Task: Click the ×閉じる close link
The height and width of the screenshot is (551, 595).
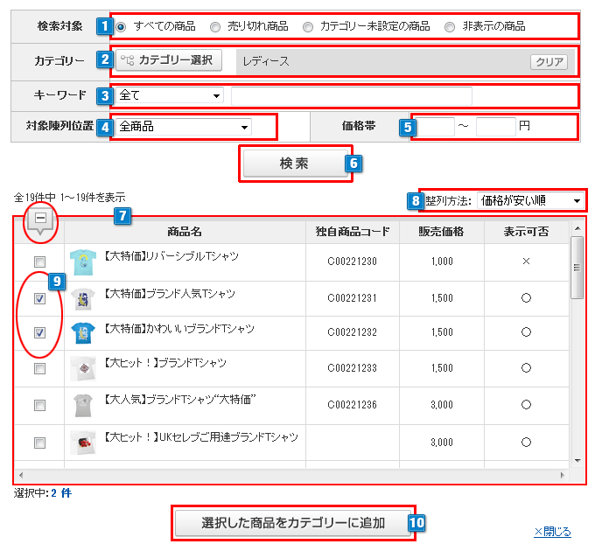Action: [x=552, y=531]
